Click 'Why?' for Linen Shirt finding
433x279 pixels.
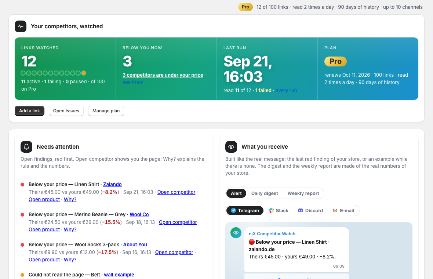tap(70, 199)
